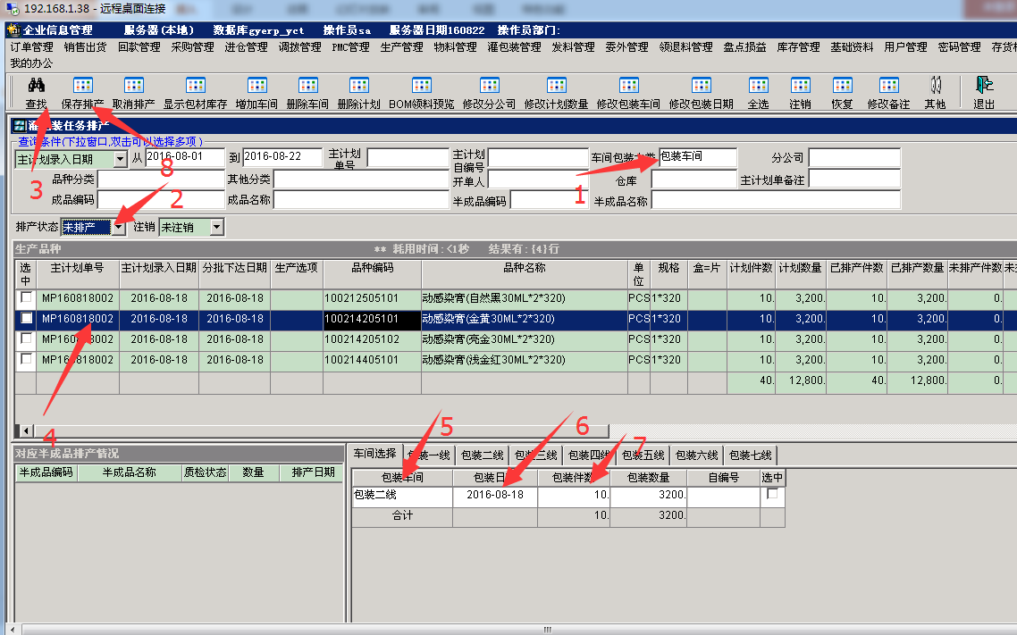Click the 半成品名称 input field
Screen dimensions: 1017x635
point(776,200)
